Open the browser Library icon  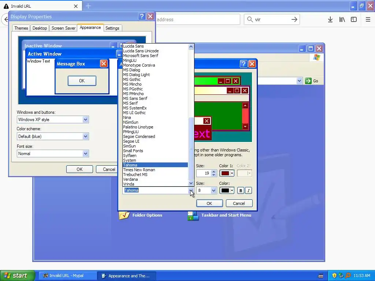[x=342, y=20]
